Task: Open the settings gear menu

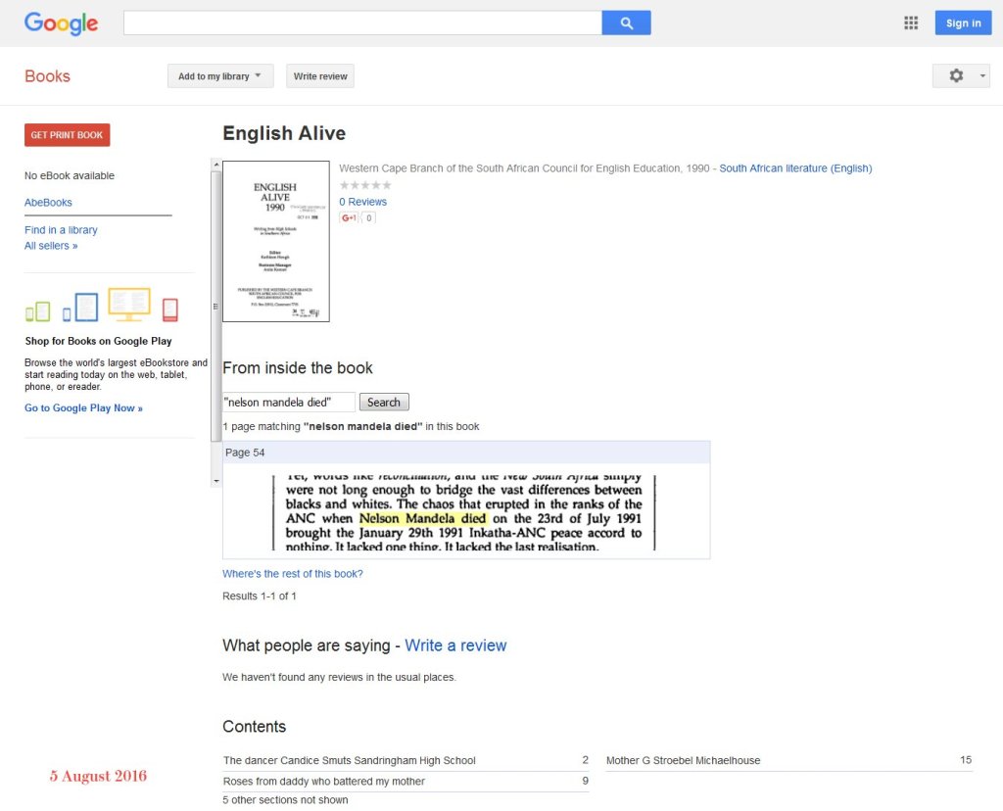Action: click(960, 76)
